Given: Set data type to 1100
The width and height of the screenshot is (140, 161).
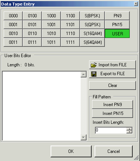Looking at the screenshot, I should 70,16.
